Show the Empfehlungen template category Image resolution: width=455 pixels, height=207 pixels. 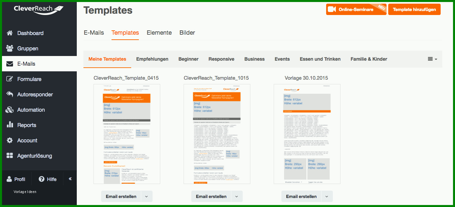click(x=152, y=59)
